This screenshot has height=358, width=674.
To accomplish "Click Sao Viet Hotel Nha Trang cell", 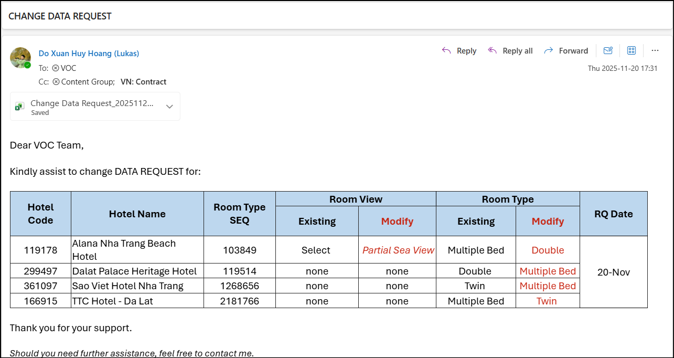I will point(137,286).
